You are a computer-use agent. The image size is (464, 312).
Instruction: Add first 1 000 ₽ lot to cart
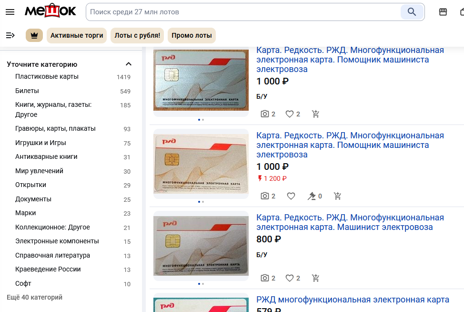tap(315, 114)
